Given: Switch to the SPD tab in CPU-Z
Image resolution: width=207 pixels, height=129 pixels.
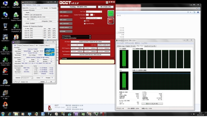Looking at the screenshot, I should pos(37,46).
